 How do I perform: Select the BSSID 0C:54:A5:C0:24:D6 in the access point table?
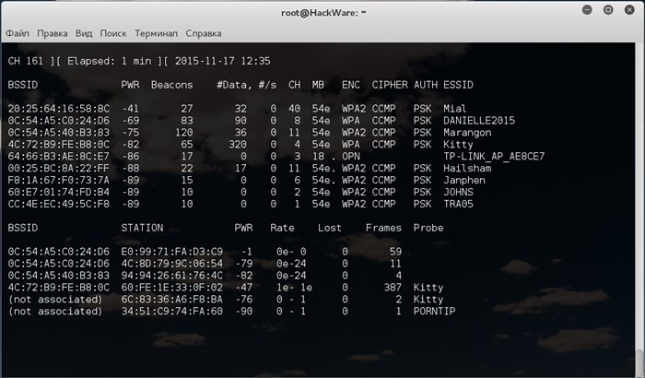coord(59,121)
